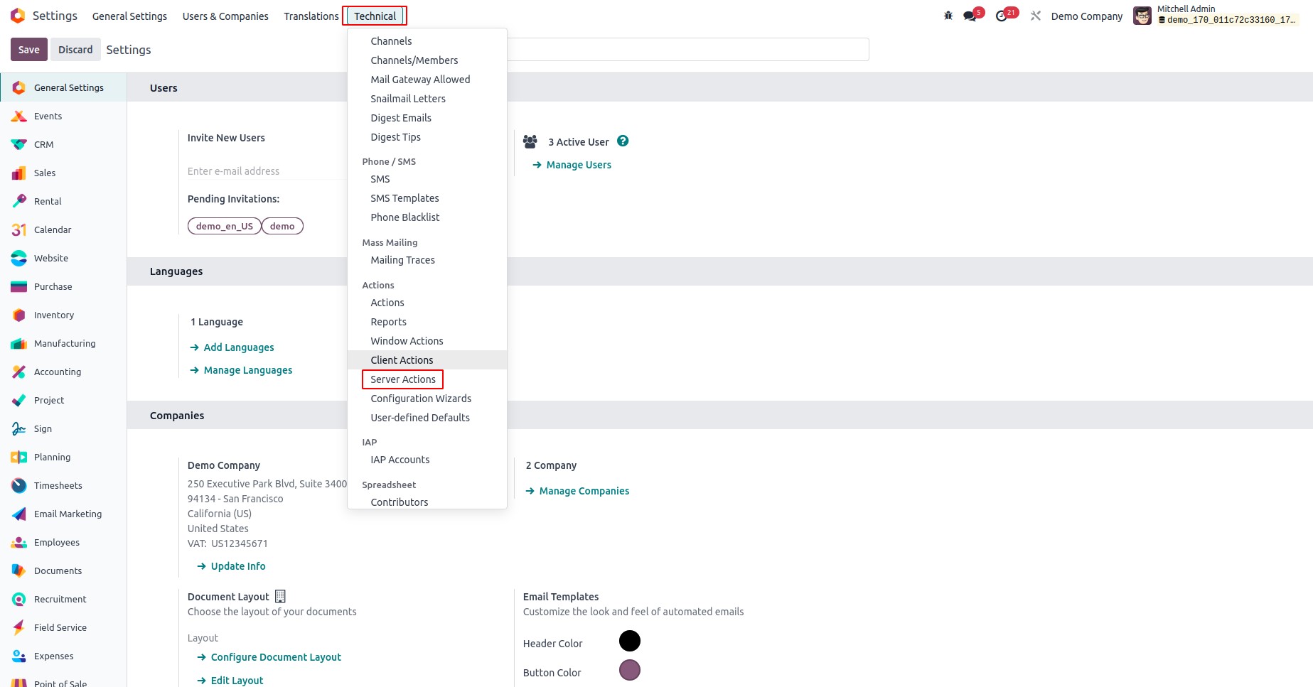The width and height of the screenshot is (1313, 687).
Task: Open the demo_en_US pending invitation tag
Action: pyautogui.click(x=225, y=226)
